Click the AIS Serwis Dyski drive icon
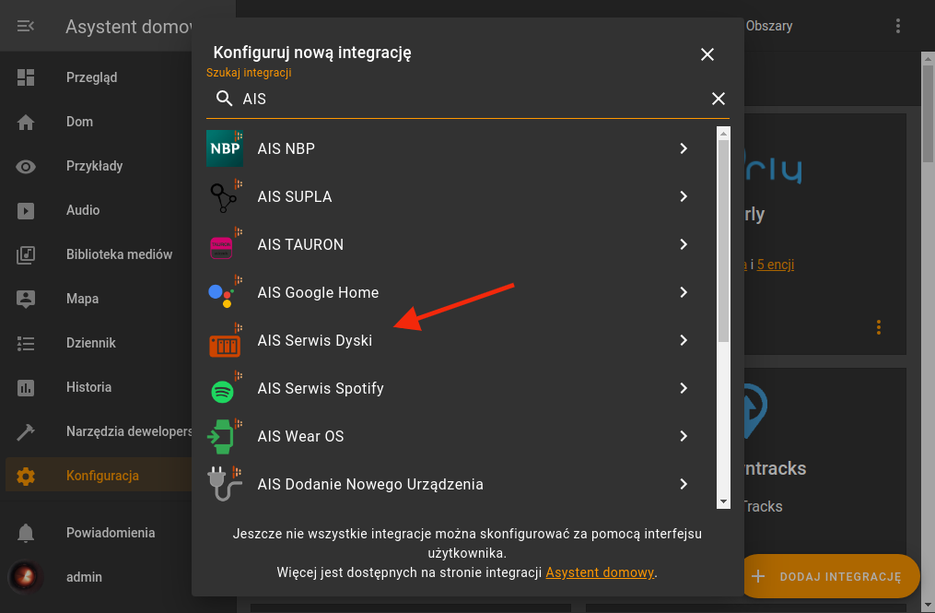Viewport: 935px width, 613px height. click(x=225, y=340)
